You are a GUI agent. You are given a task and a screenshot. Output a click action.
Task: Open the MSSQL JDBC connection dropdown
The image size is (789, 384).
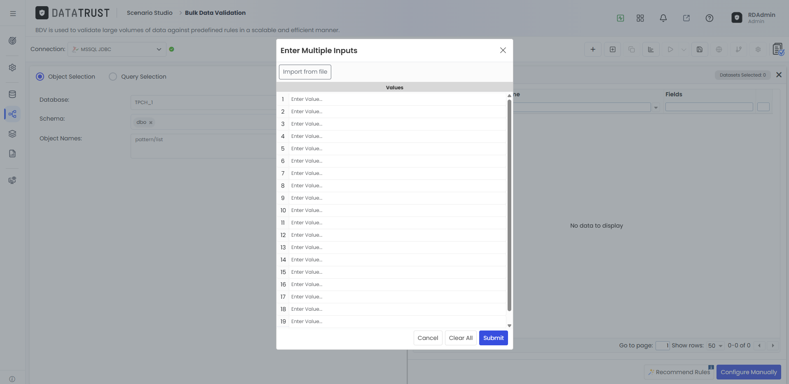tap(117, 49)
